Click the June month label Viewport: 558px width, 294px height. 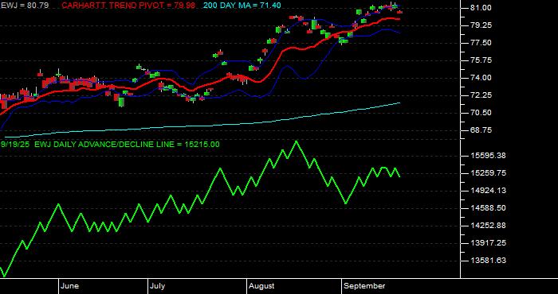[70, 286]
